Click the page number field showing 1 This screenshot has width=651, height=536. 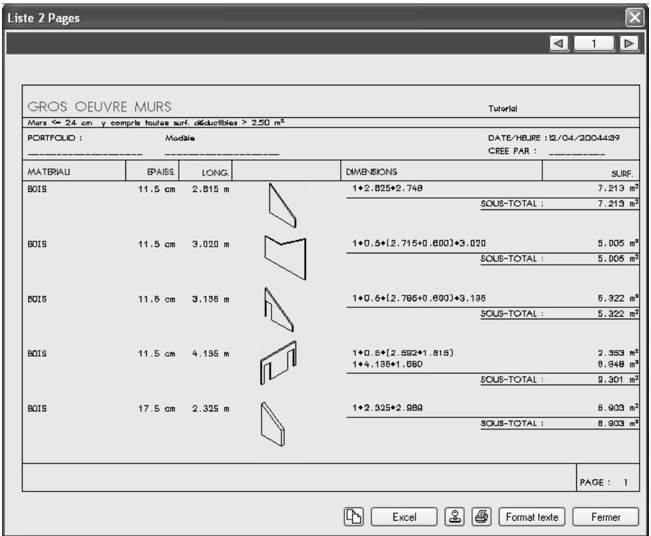pos(594,43)
